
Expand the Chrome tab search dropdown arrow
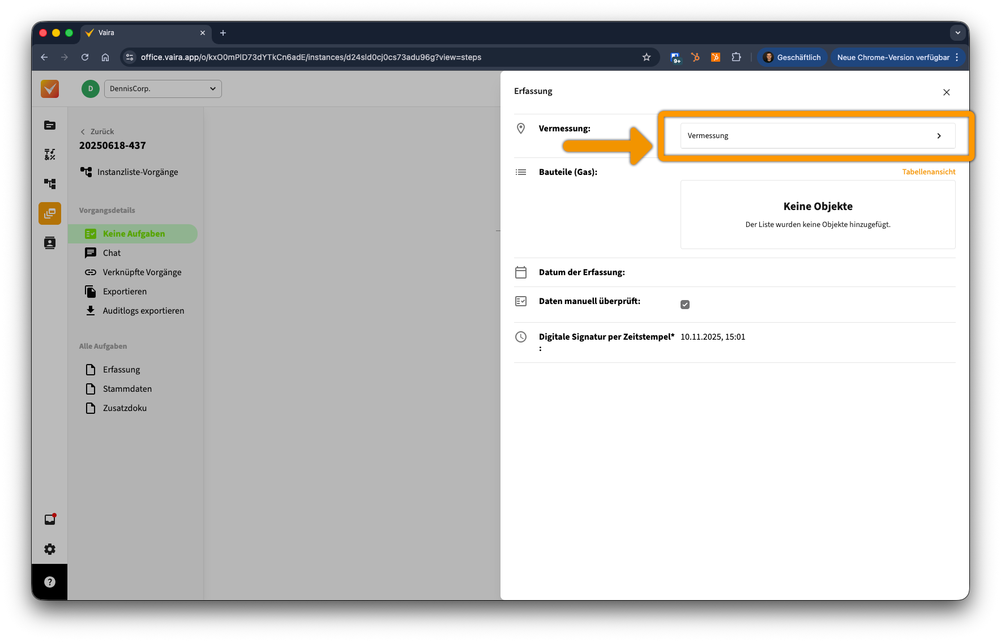(x=958, y=33)
